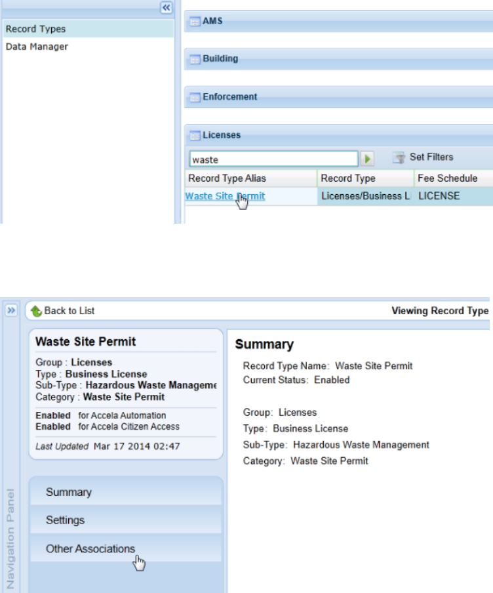Select Record Types in left panel

89,29
